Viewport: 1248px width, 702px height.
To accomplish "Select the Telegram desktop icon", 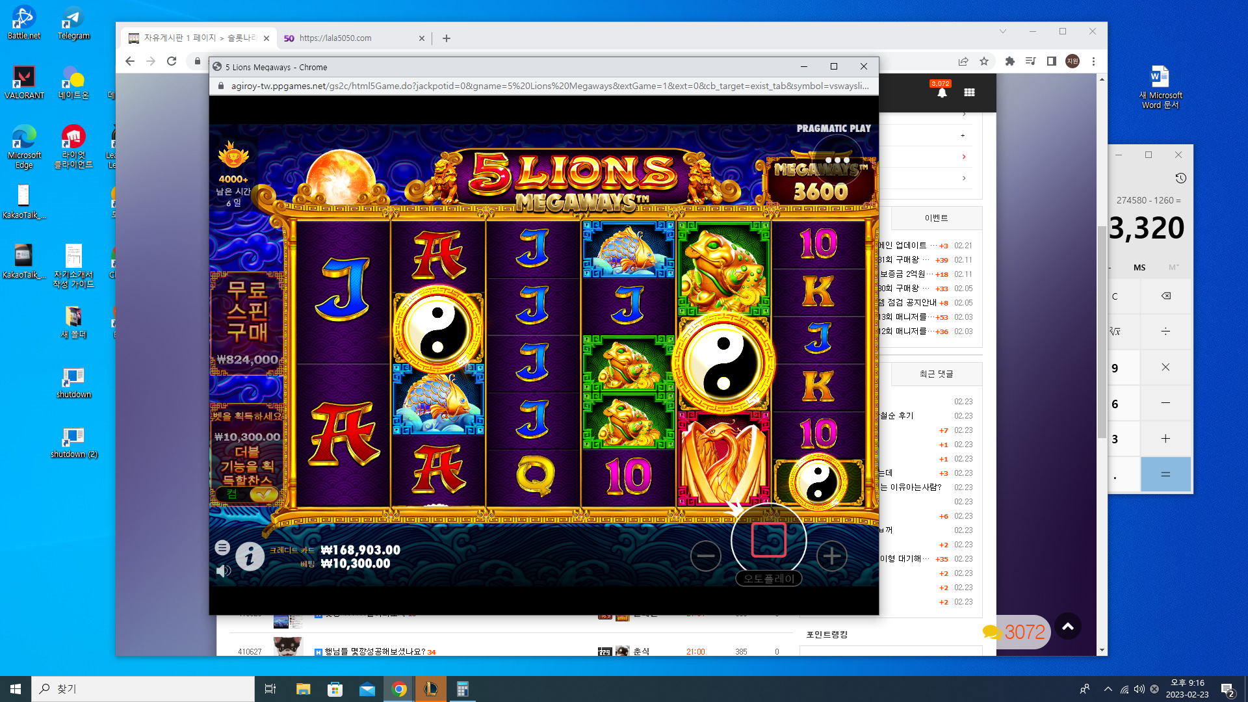I will 73,23.
